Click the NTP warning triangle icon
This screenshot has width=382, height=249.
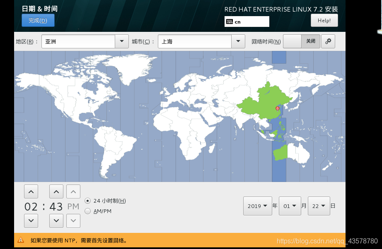[x=21, y=240]
